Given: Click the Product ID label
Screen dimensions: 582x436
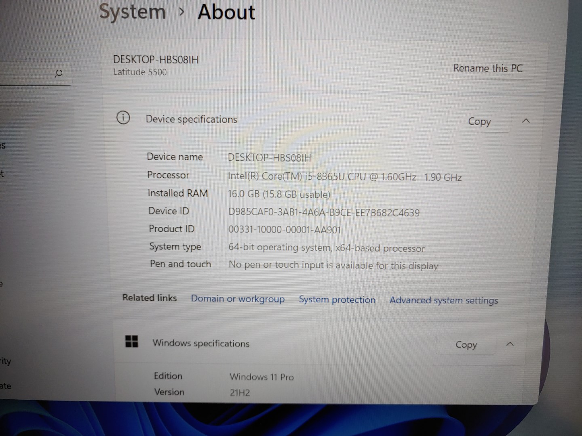Looking at the screenshot, I should [171, 228].
